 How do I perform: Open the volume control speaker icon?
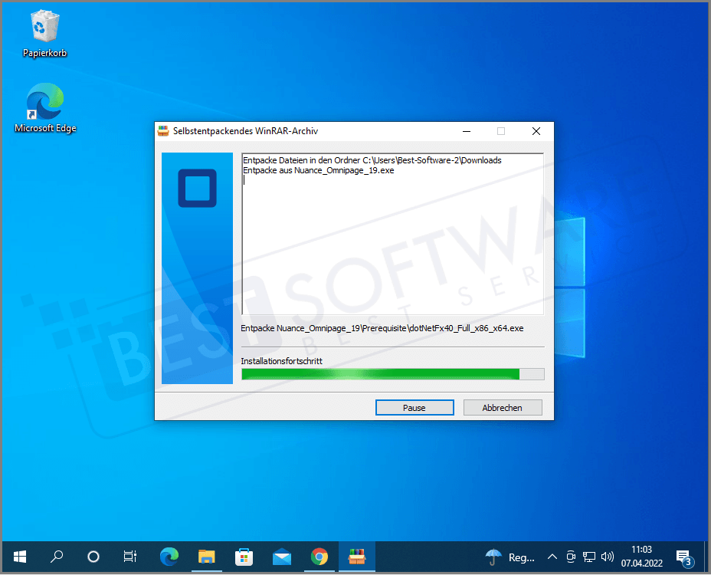[608, 557]
